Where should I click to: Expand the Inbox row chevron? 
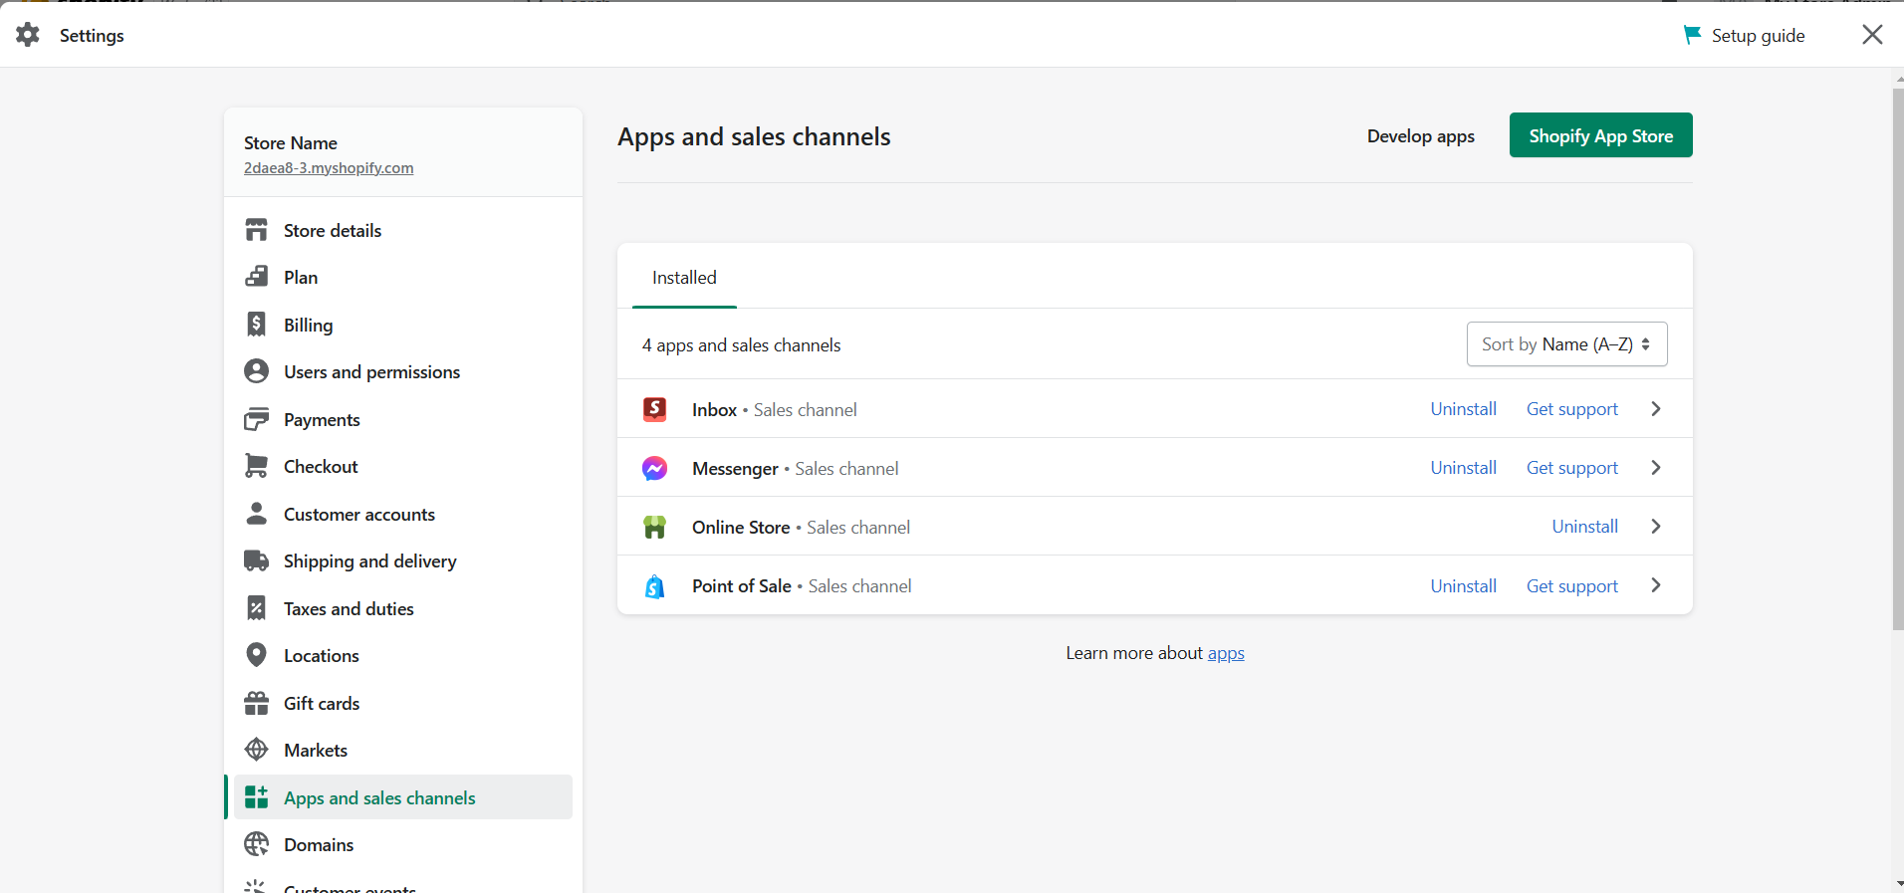[1656, 409]
